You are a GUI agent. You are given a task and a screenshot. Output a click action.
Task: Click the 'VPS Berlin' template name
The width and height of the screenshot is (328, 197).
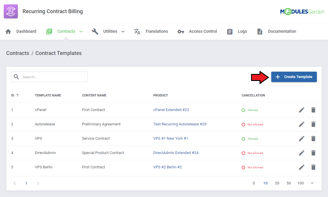(x=44, y=167)
